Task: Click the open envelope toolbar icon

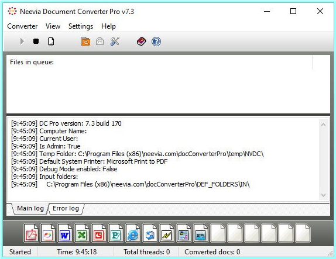Action: pyautogui.click(x=100, y=42)
